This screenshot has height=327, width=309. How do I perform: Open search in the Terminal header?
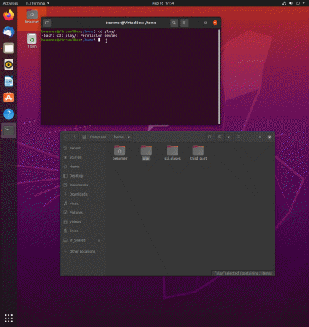[x=174, y=23]
